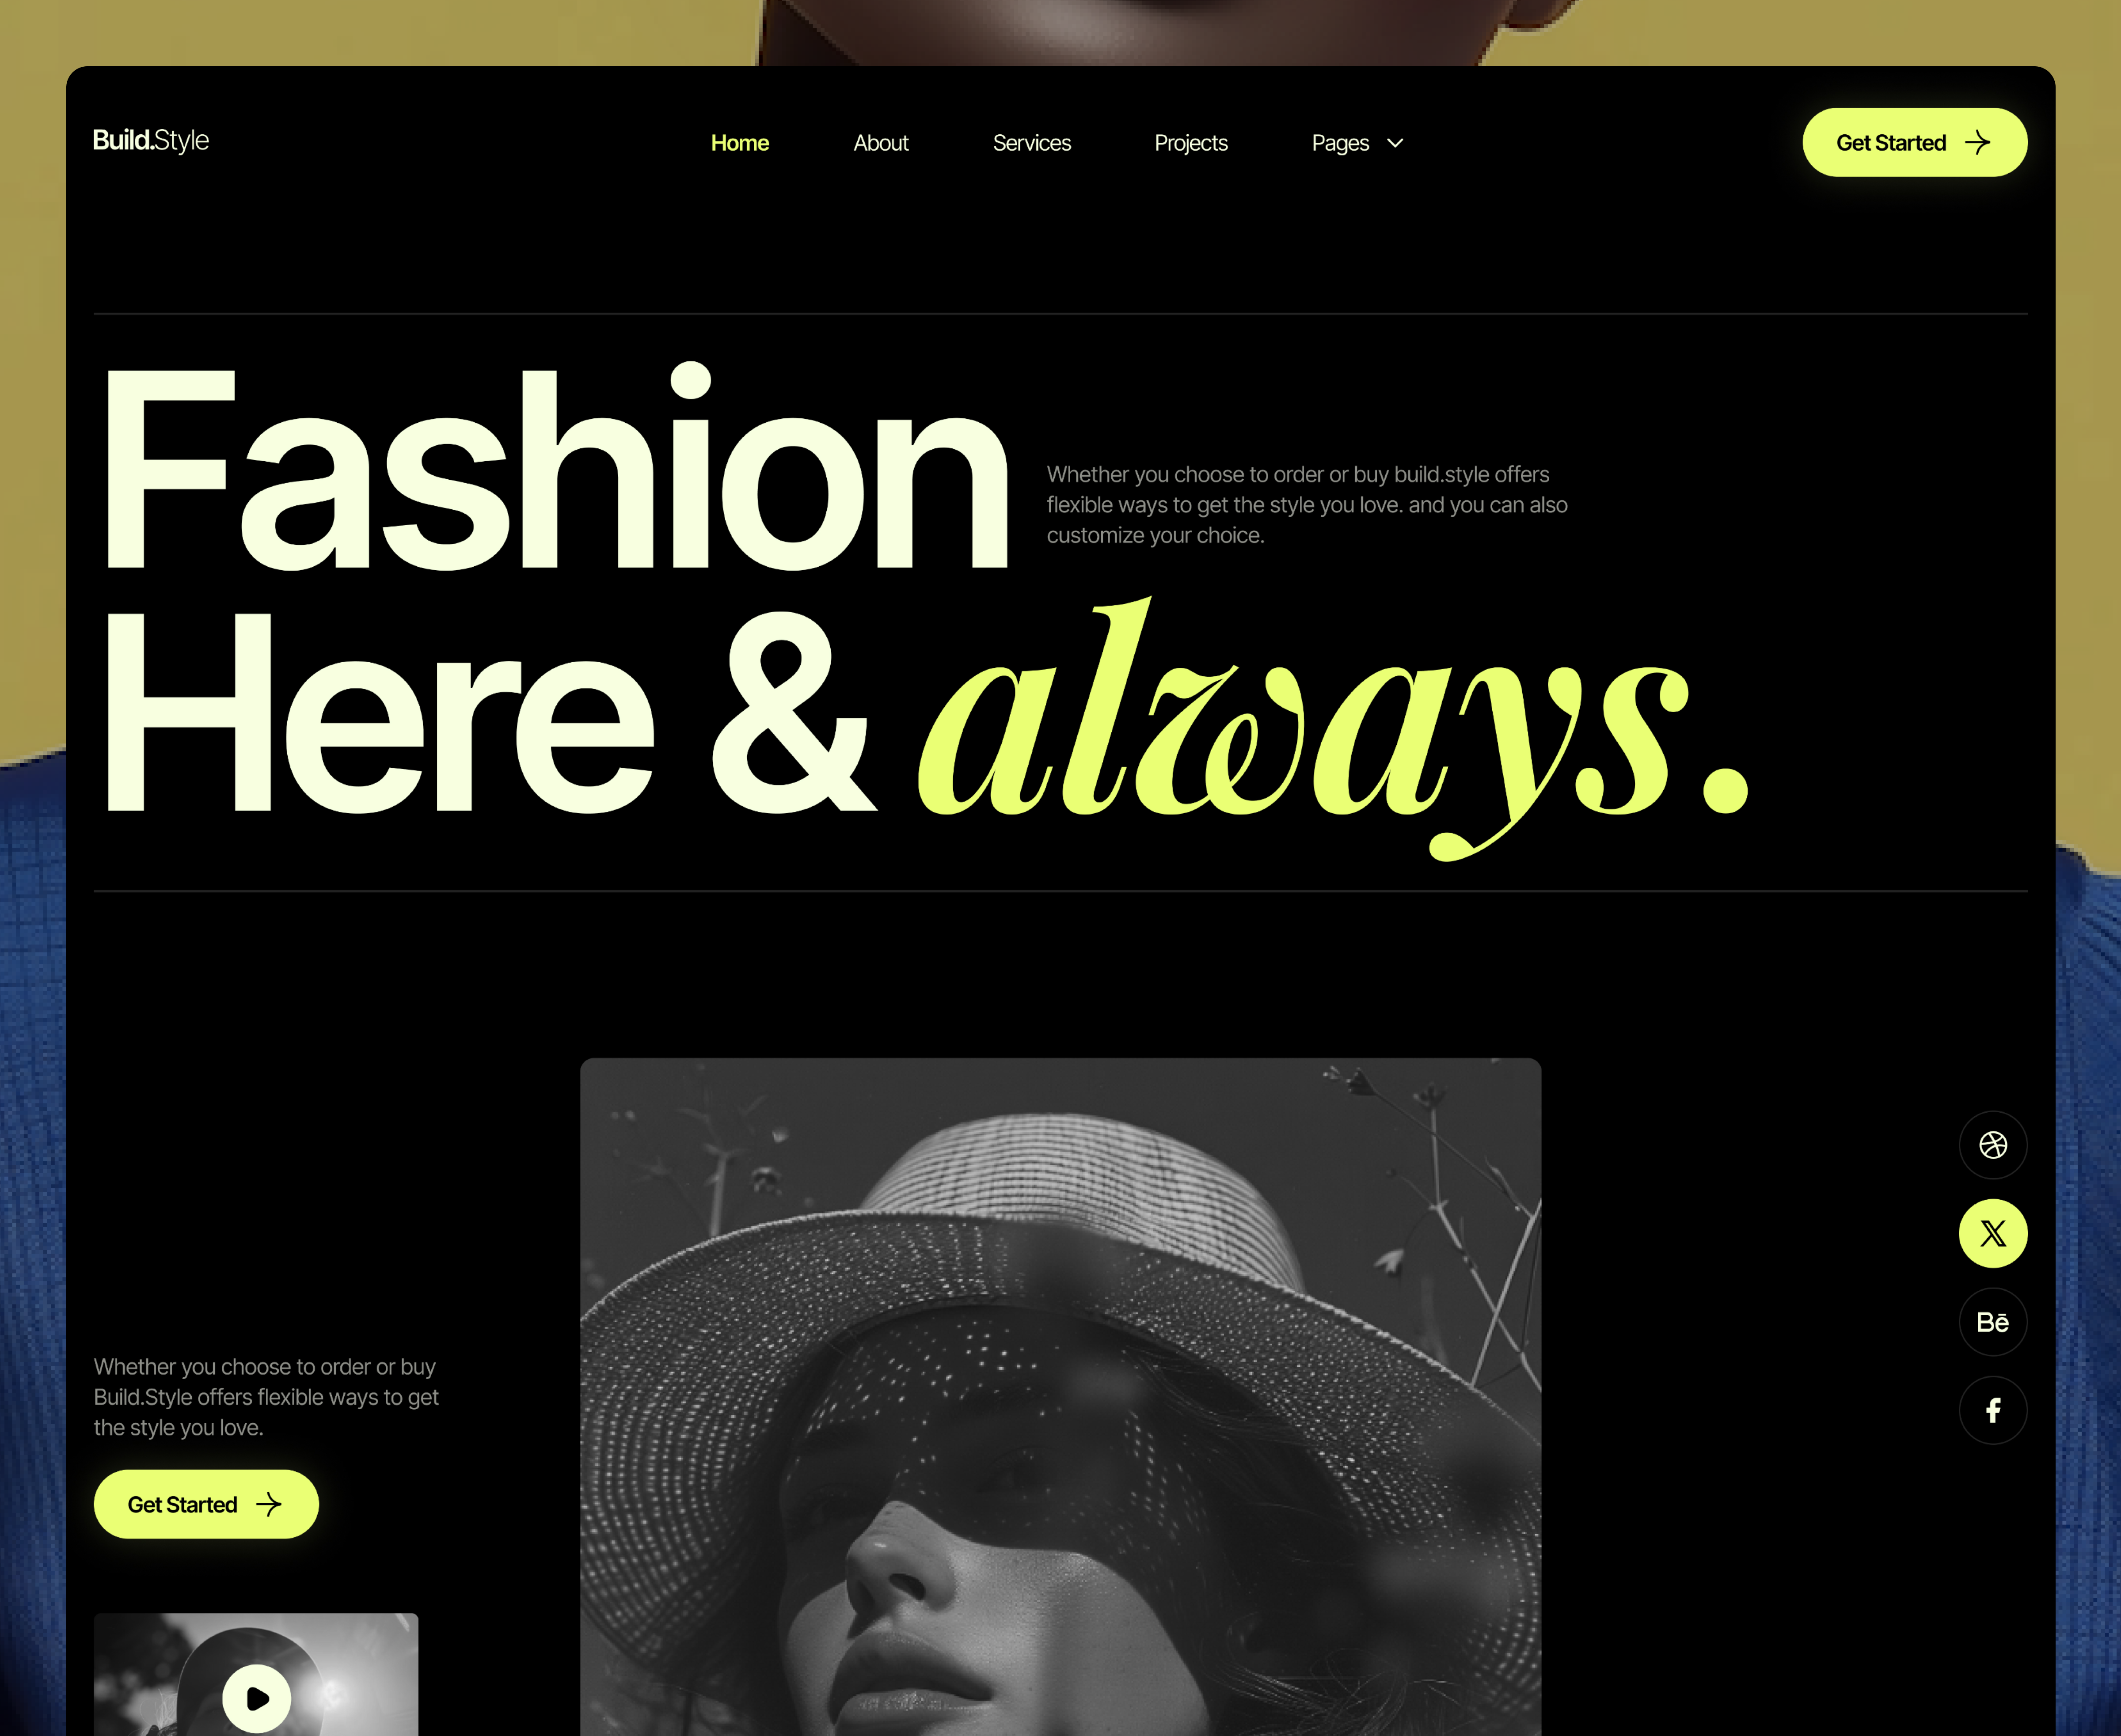
Task: Open the Behance social icon
Action: pos(1993,1322)
